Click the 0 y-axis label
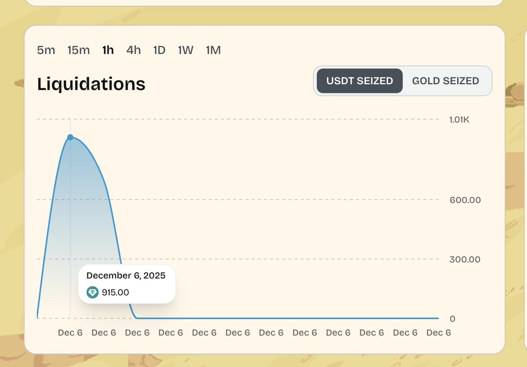Viewport: 527px width, 367px height. 452,319
